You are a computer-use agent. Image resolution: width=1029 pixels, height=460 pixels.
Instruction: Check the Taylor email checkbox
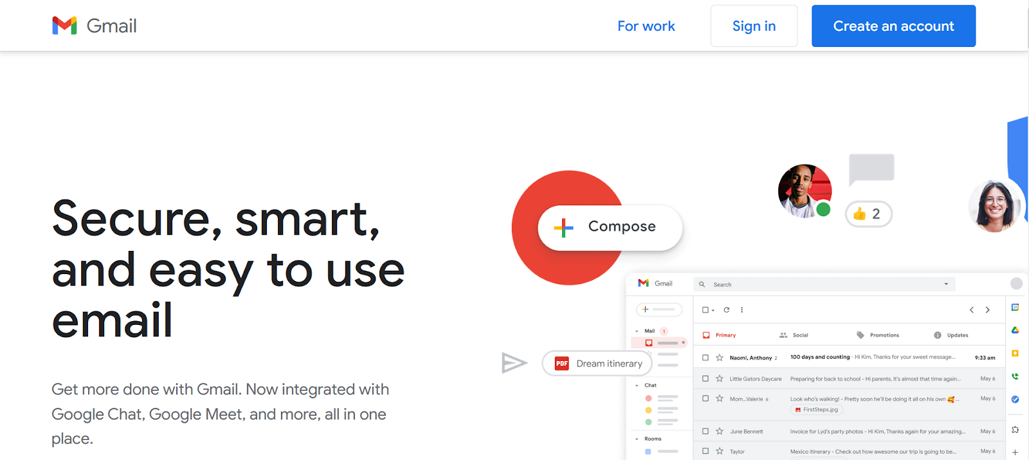point(706,452)
